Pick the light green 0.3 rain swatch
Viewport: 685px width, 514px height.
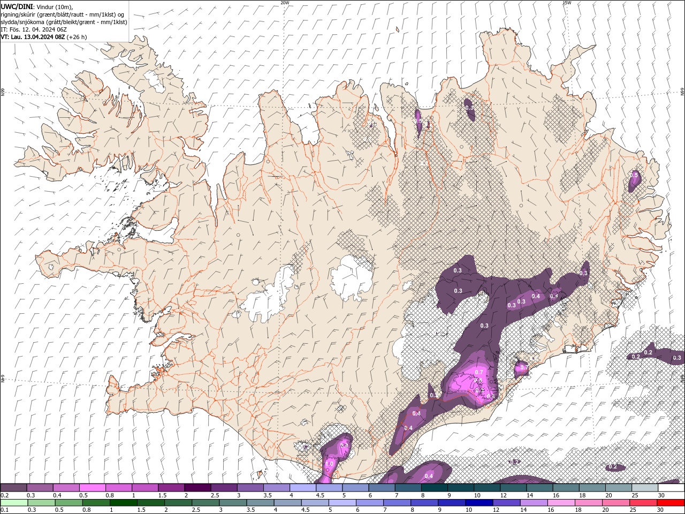[41, 503]
